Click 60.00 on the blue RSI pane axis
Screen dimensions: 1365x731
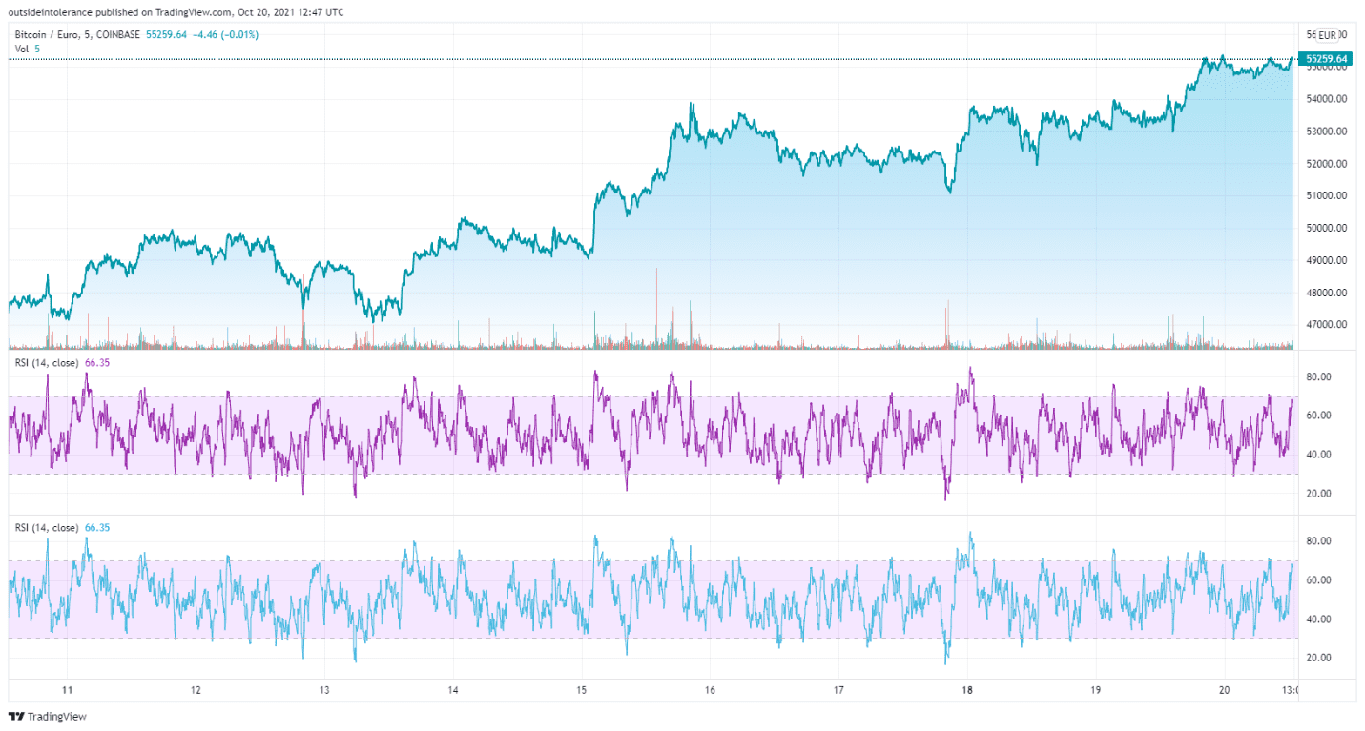click(x=1318, y=580)
